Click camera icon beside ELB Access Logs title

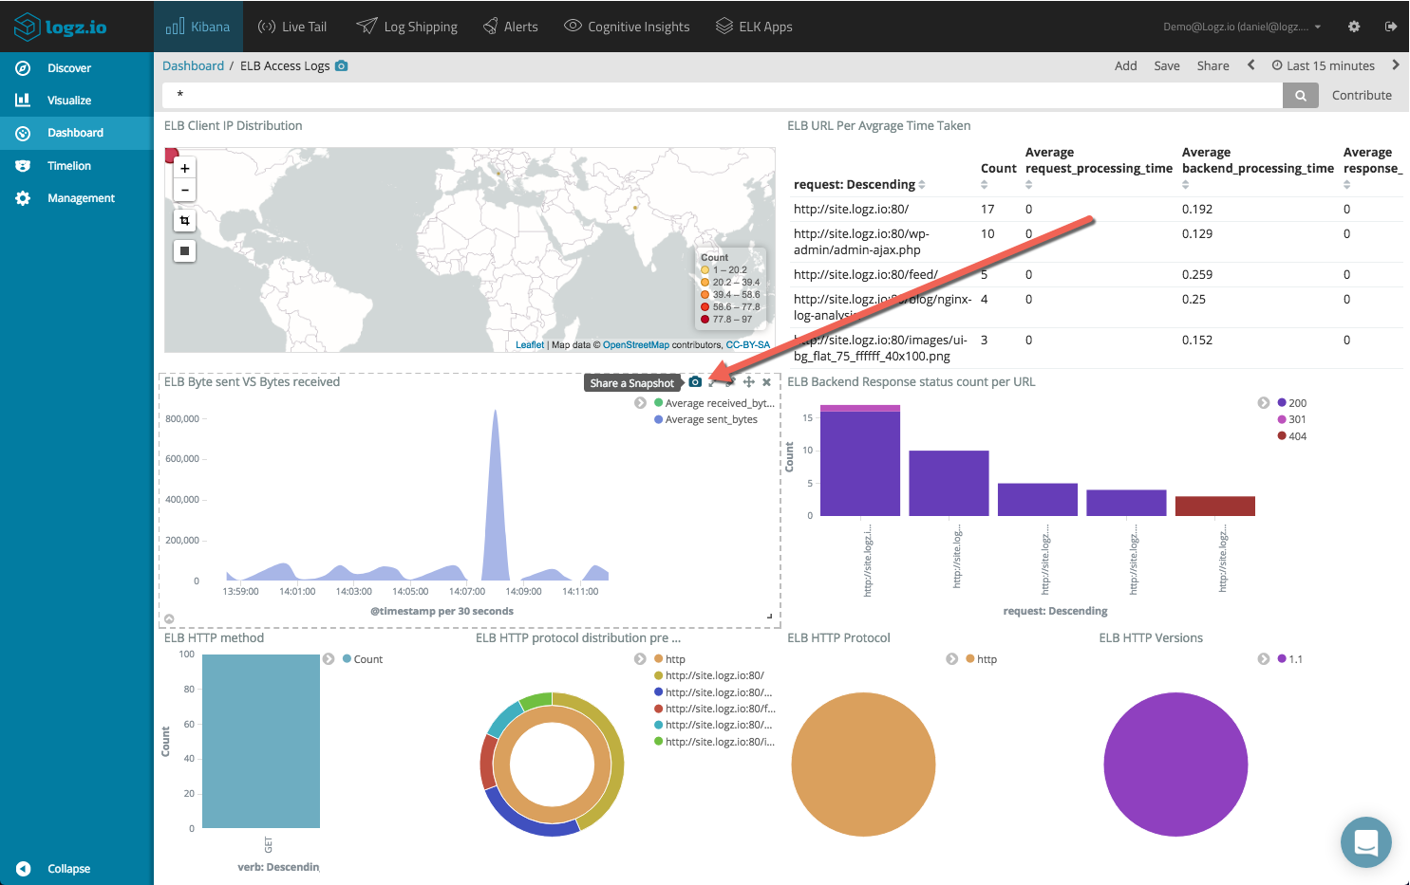pyautogui.click(x=342, y=65)
